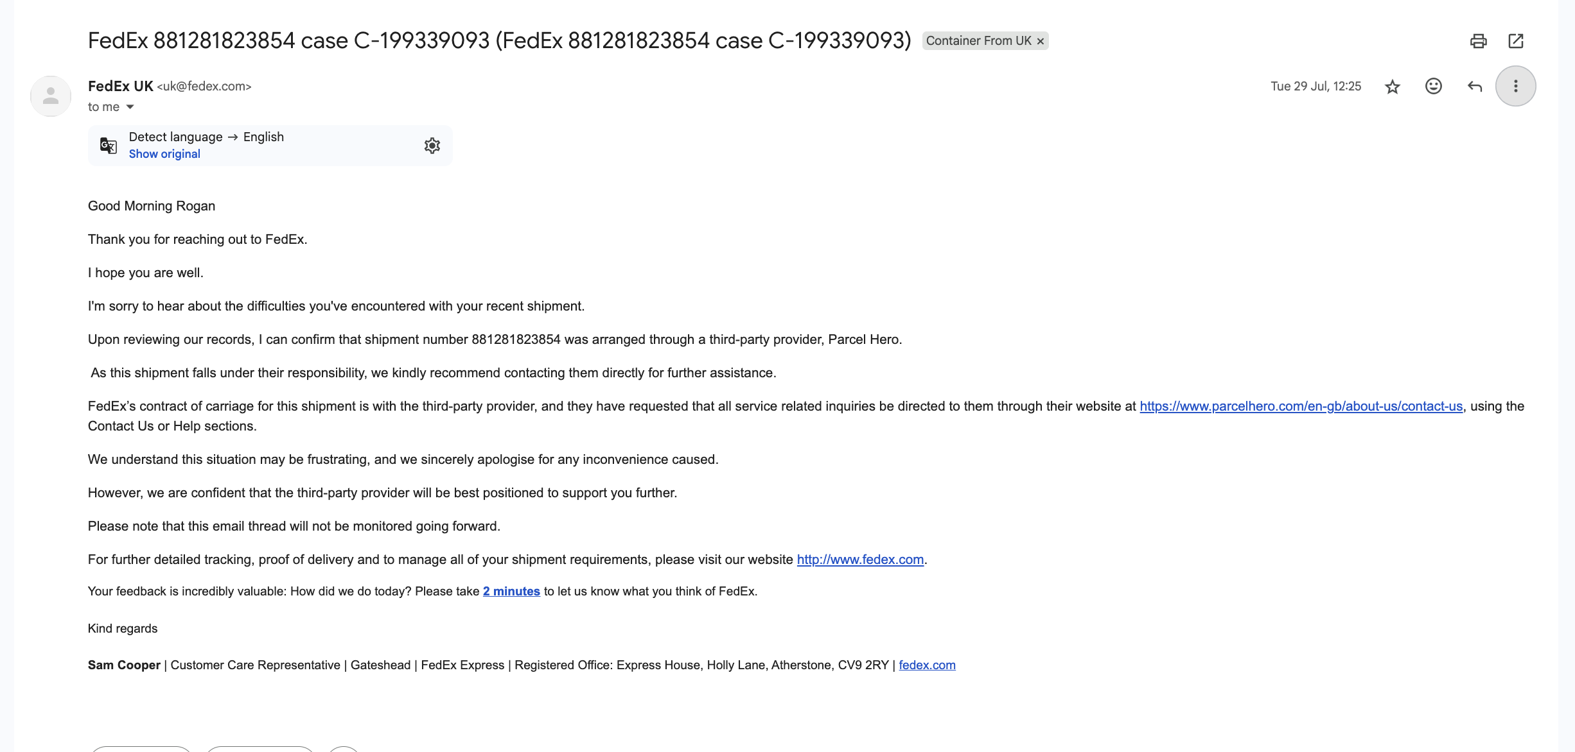Remove the Container From UK label

point(1041,41)
